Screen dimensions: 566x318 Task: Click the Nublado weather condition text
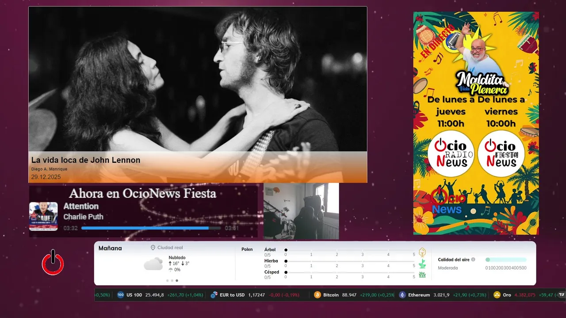(177, 257)
